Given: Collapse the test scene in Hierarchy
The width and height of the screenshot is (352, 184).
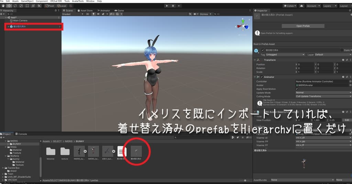Looking at the screenshot, I should [6, 17].
